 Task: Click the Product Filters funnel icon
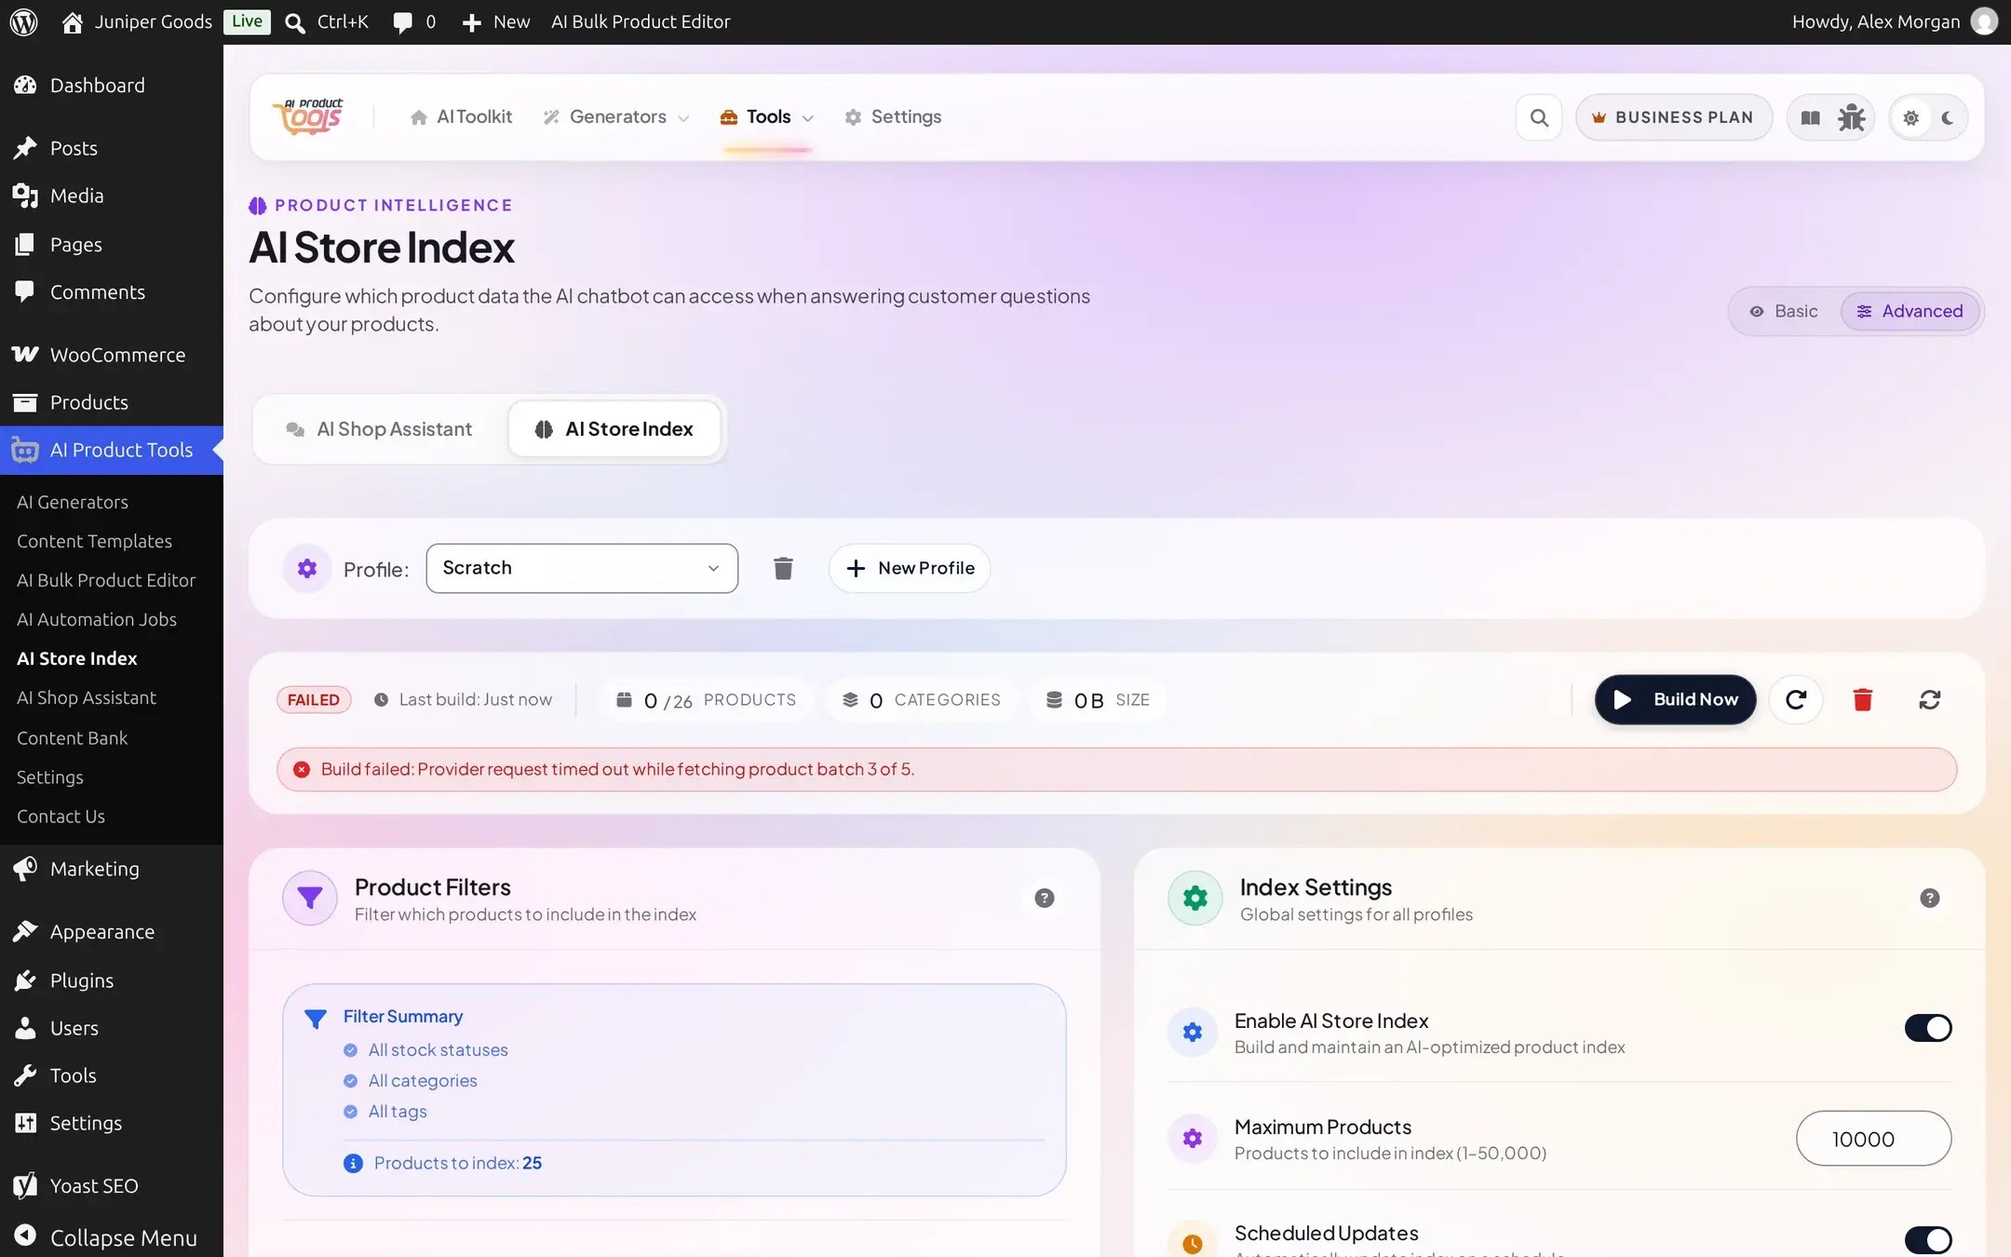(310, 898)
